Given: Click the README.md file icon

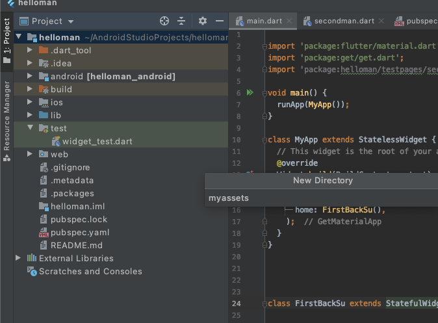Looking at the screenshot, I should (x=44, y=245).
